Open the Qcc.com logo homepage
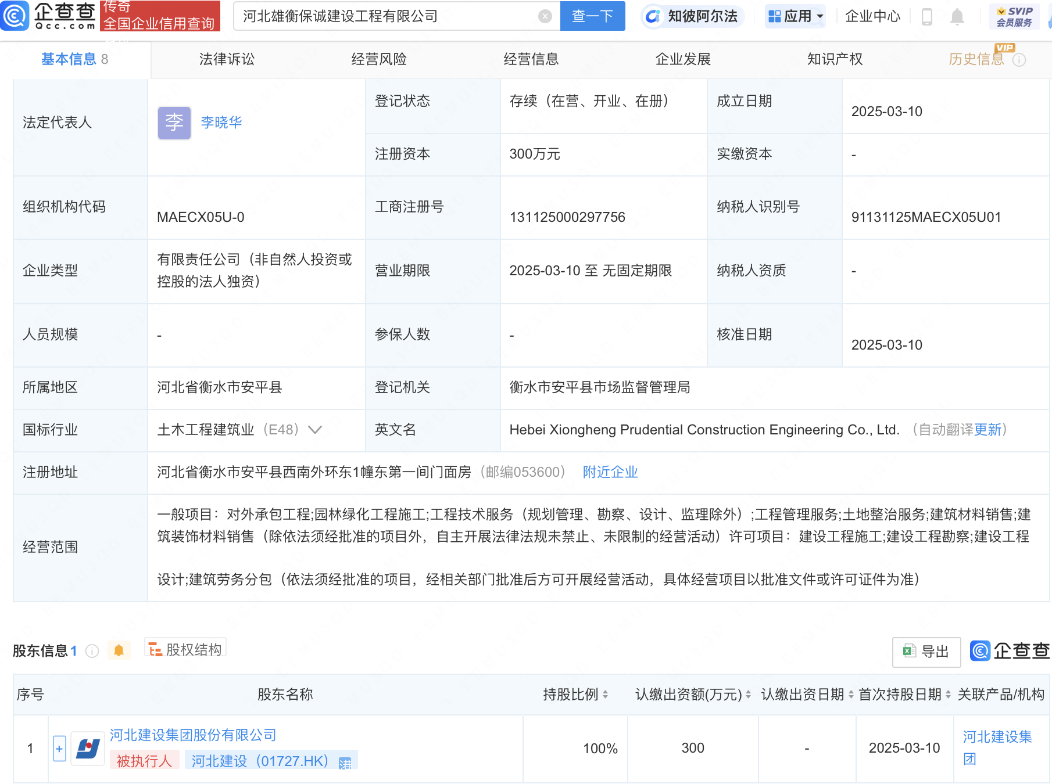 click(48, 16)
